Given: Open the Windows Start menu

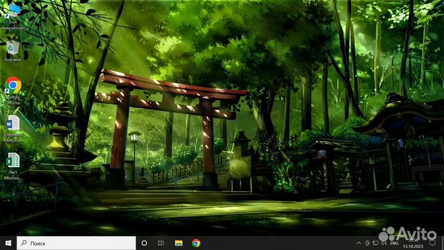Looking at the screenshot, I should (8, 243).
